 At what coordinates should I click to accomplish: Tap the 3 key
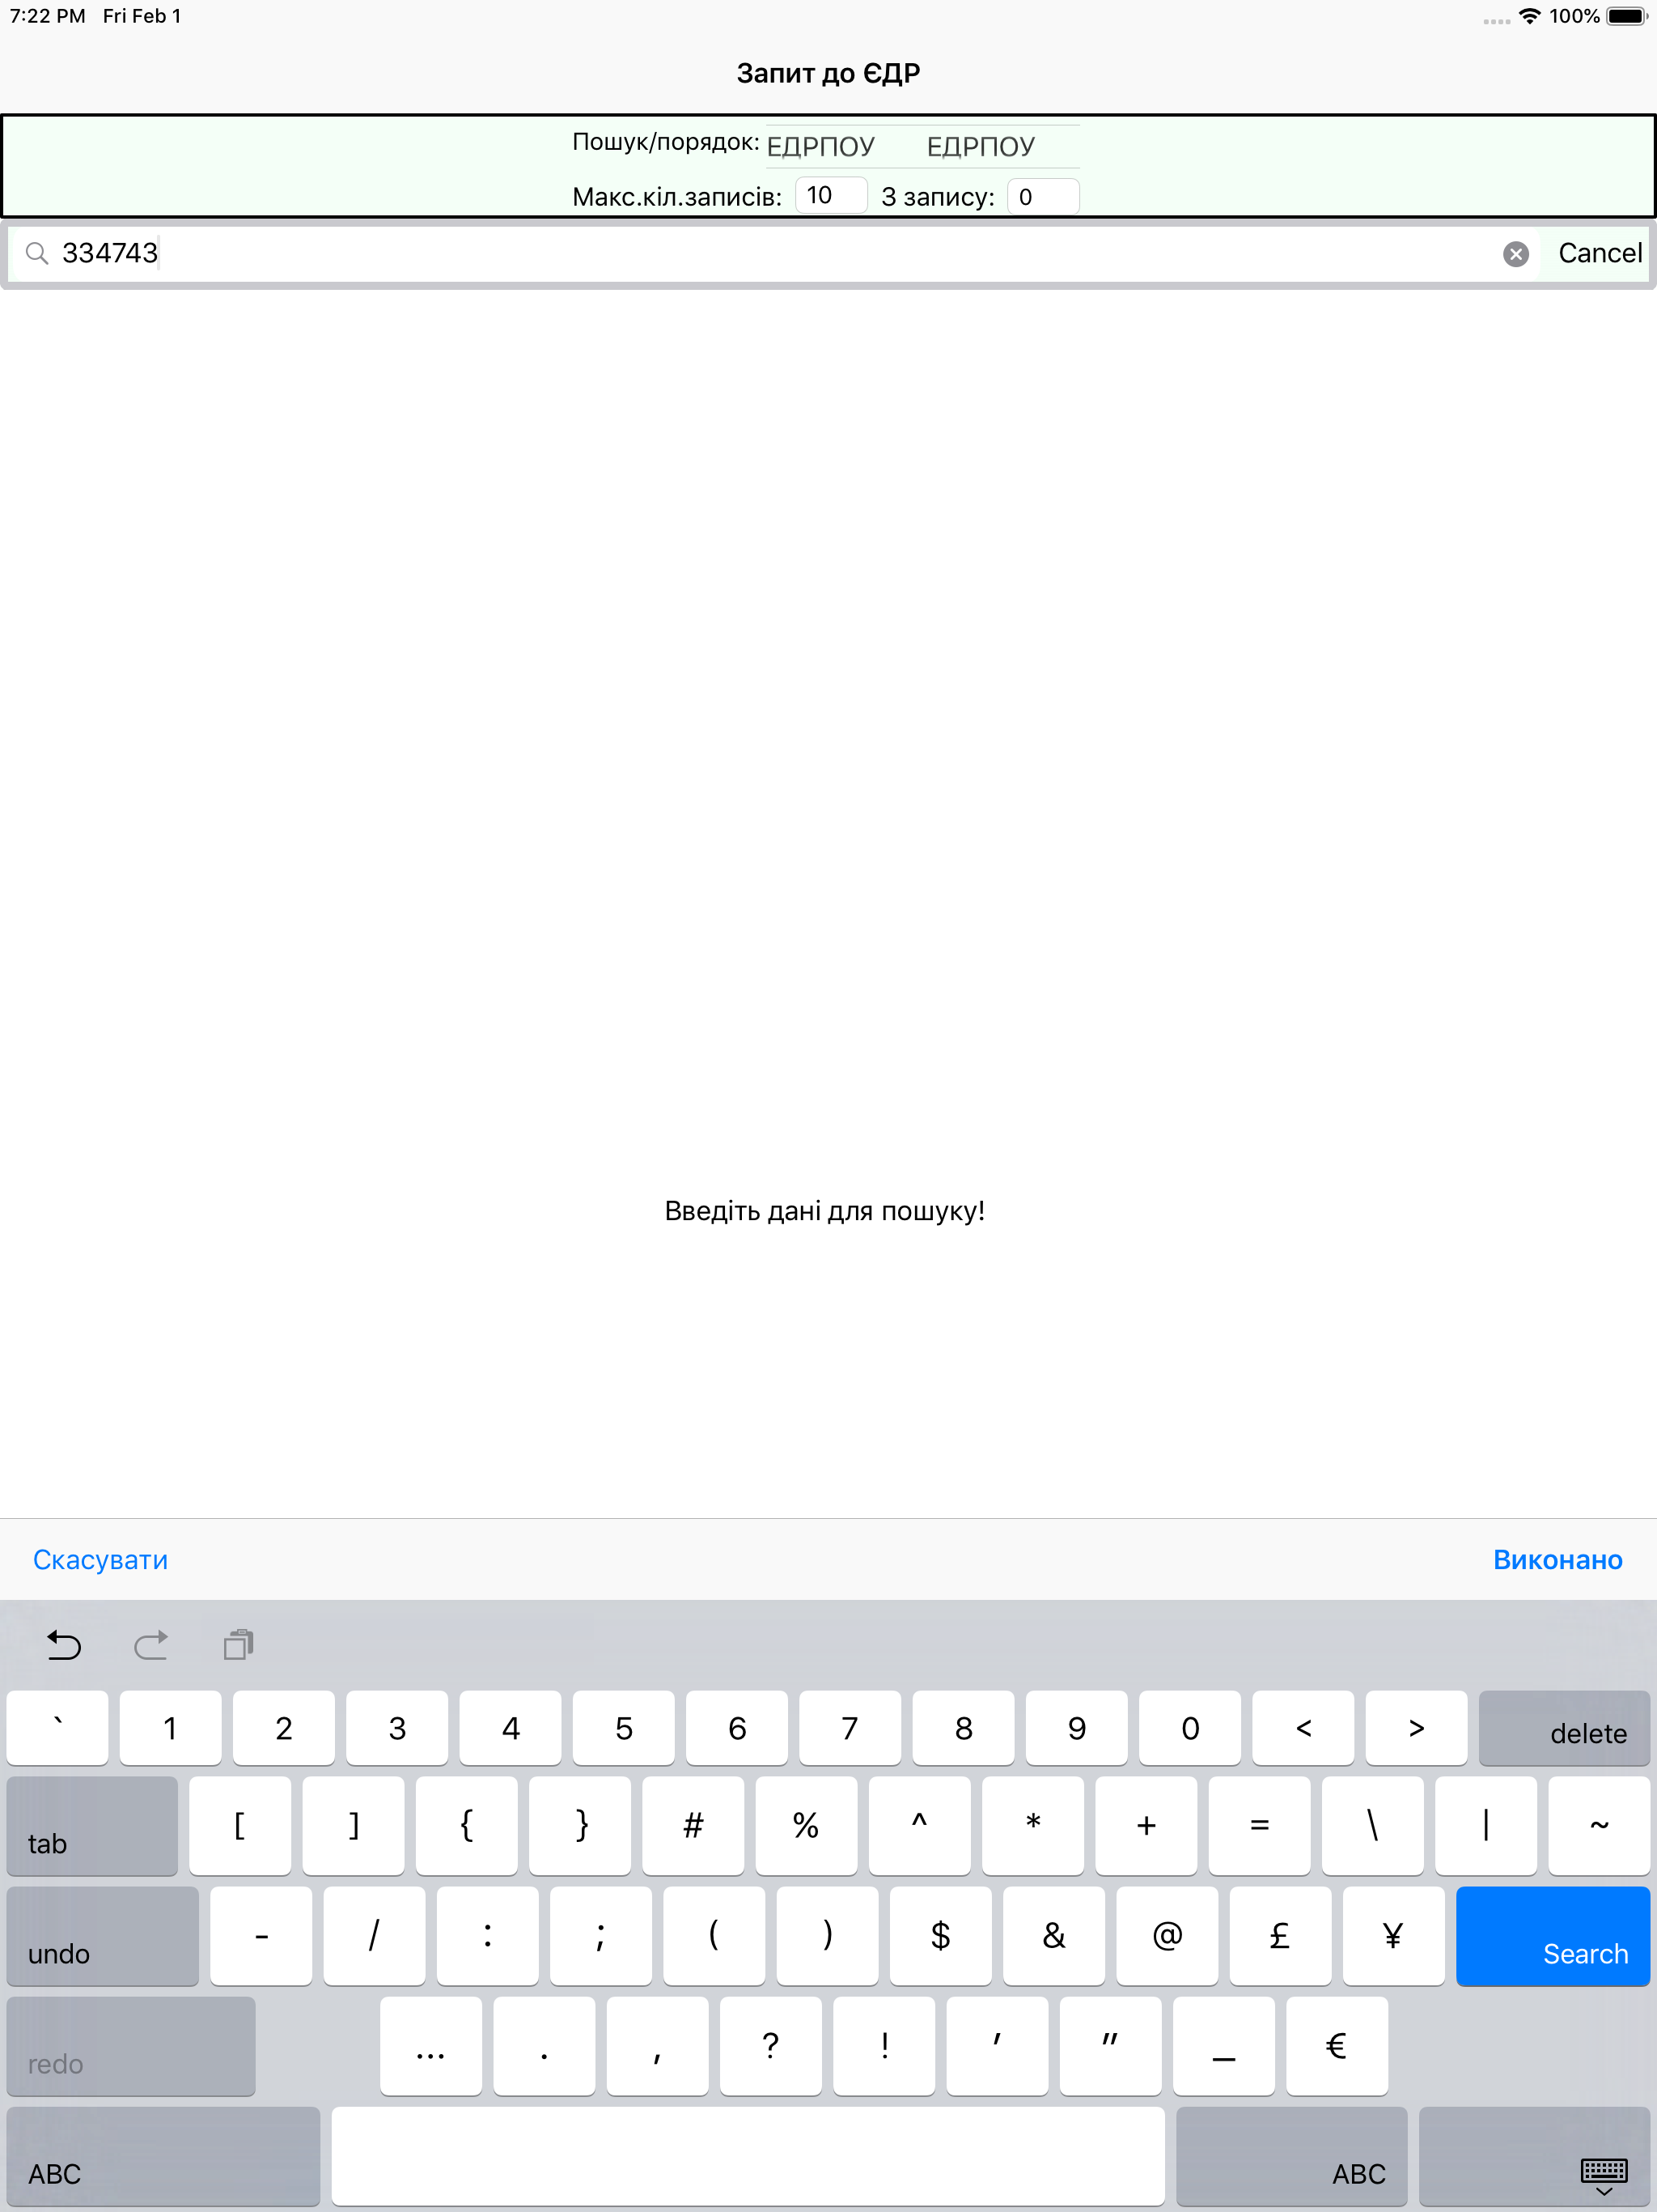pyautogui.click(x=396, y=1728)
